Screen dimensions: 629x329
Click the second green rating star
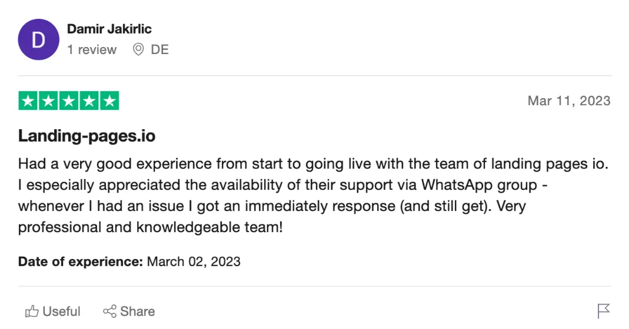coord(48,101)
